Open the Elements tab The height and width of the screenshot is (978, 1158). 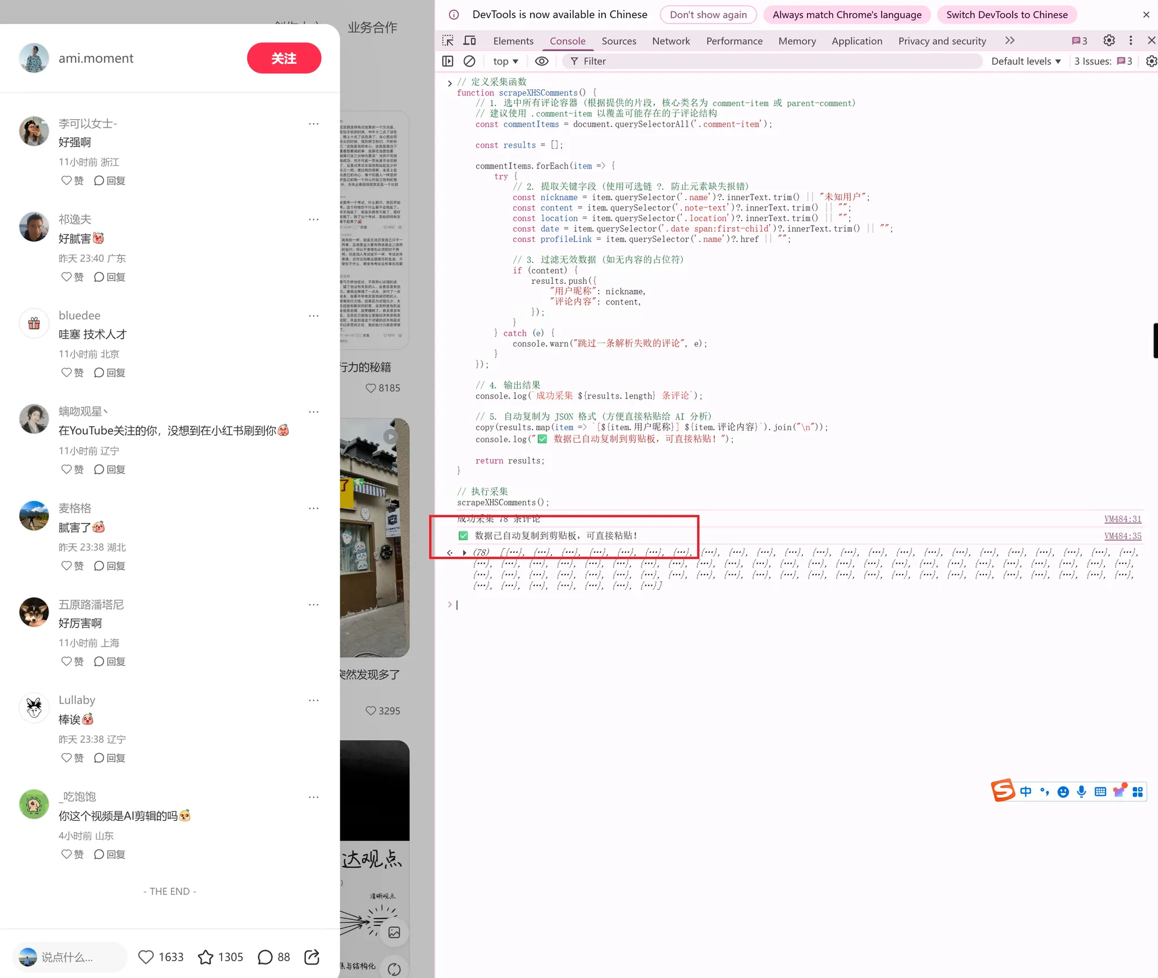pyautogui.click(x=513, y=41)
